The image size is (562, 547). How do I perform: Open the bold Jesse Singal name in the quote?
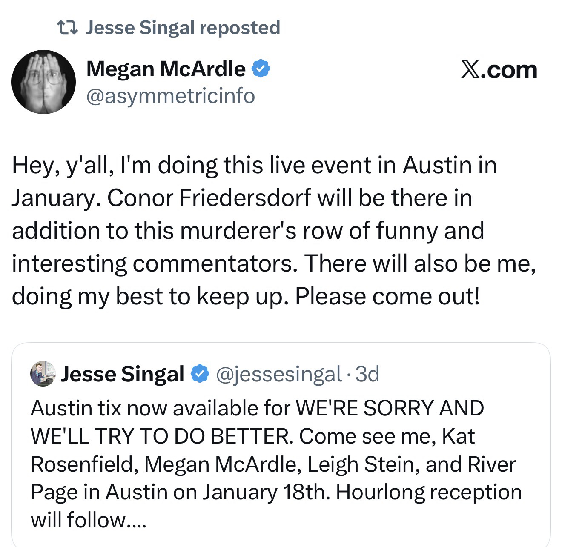pos(123,374)
